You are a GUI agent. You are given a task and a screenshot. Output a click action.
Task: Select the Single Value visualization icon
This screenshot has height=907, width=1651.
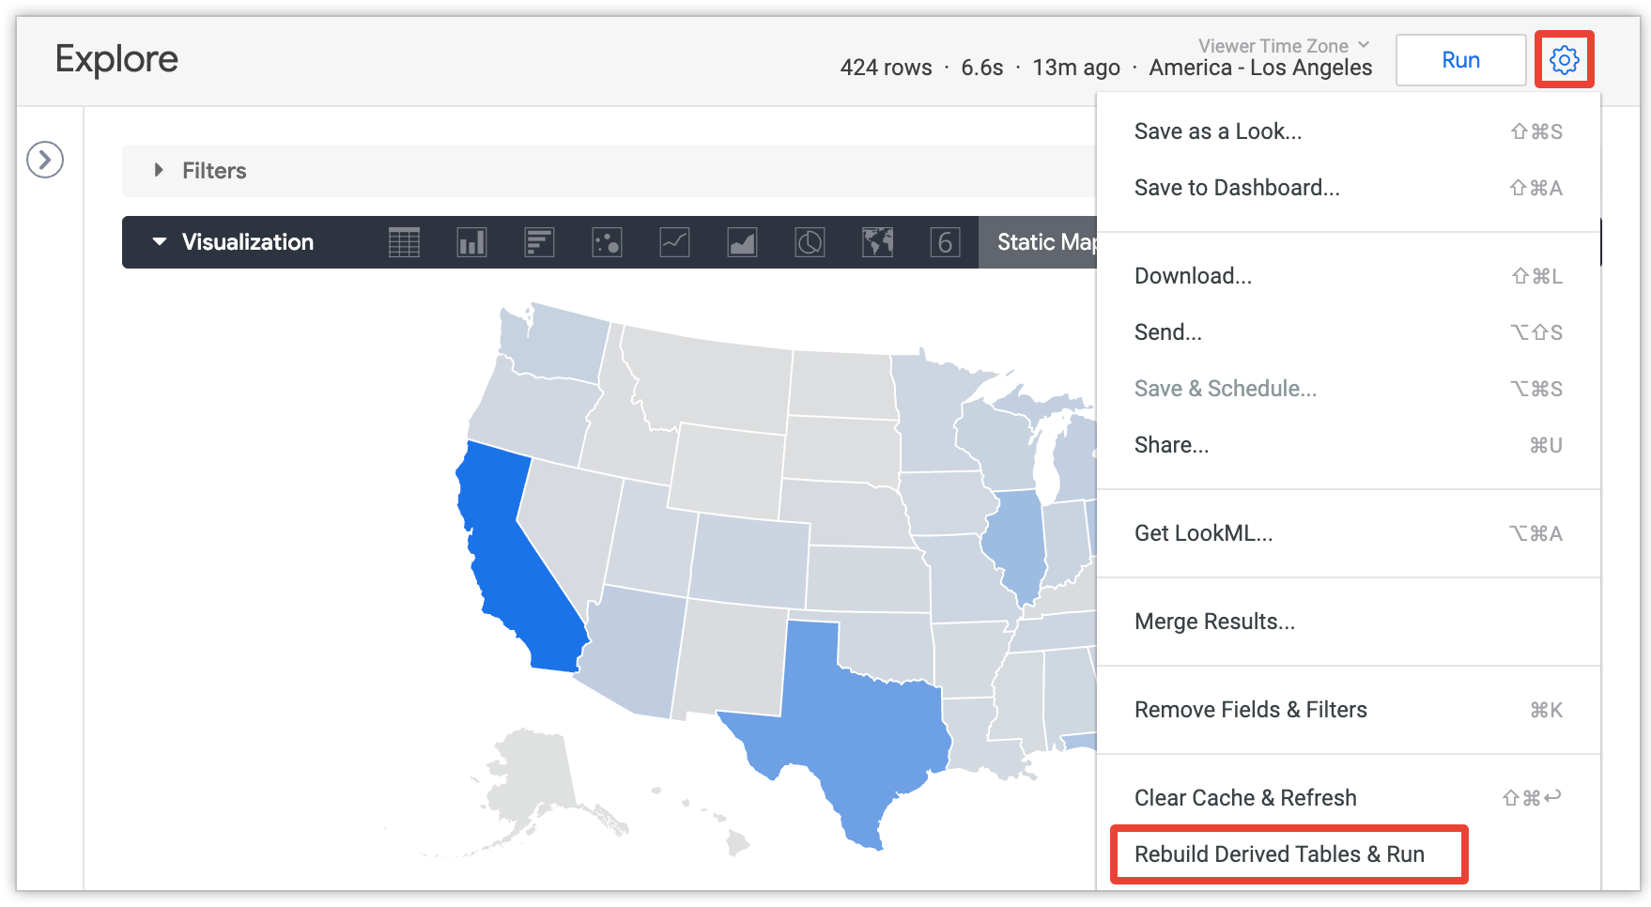click(x=945, y=242)
